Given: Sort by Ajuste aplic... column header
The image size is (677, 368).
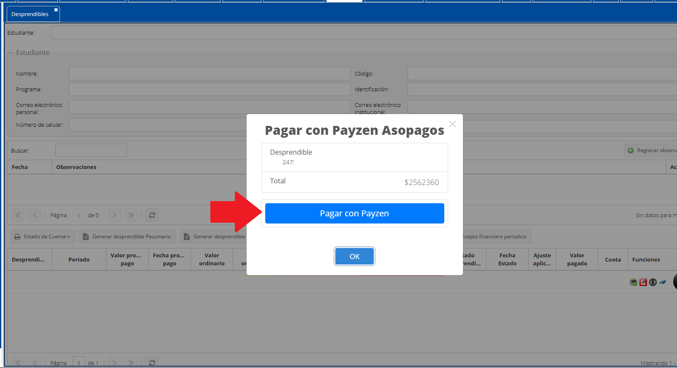Looking at the screenshot, I should tap(542, 259).
